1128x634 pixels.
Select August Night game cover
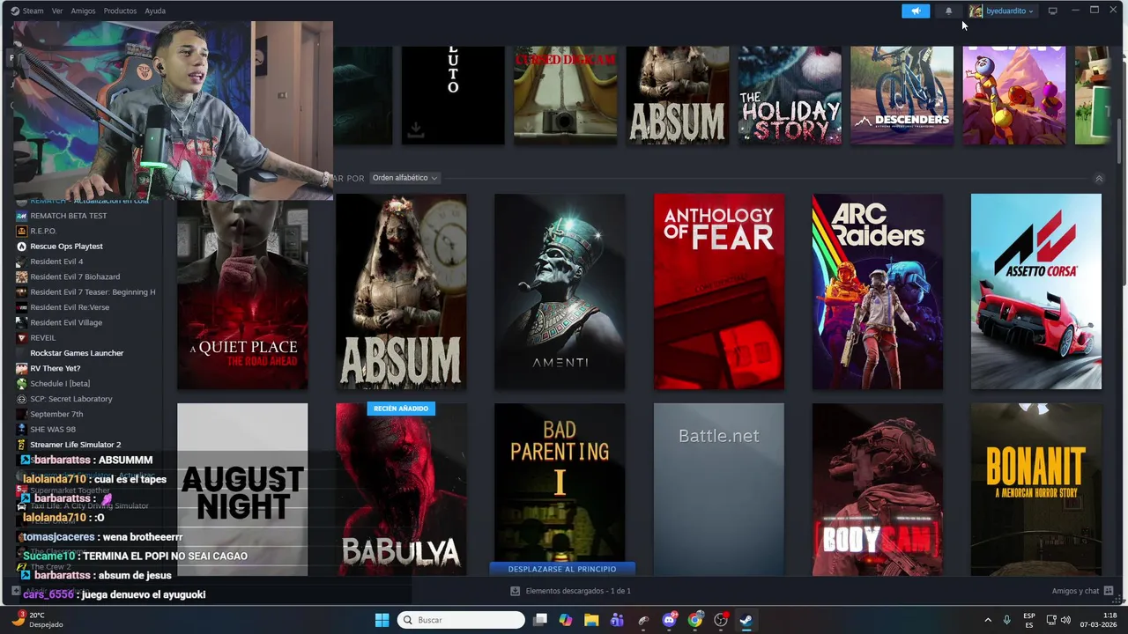[x=242, y=490]
